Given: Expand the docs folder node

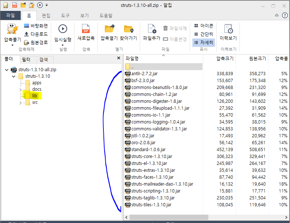Looking at the screenshot, I should (x=21, y=90).
